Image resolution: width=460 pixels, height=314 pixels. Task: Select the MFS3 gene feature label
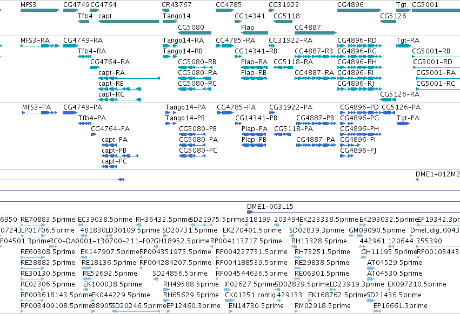pos(28,5)
